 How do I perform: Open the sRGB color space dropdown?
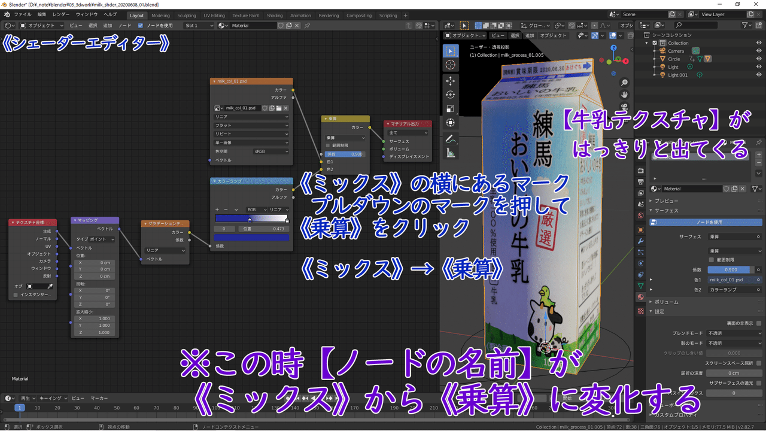pos(270,151)
